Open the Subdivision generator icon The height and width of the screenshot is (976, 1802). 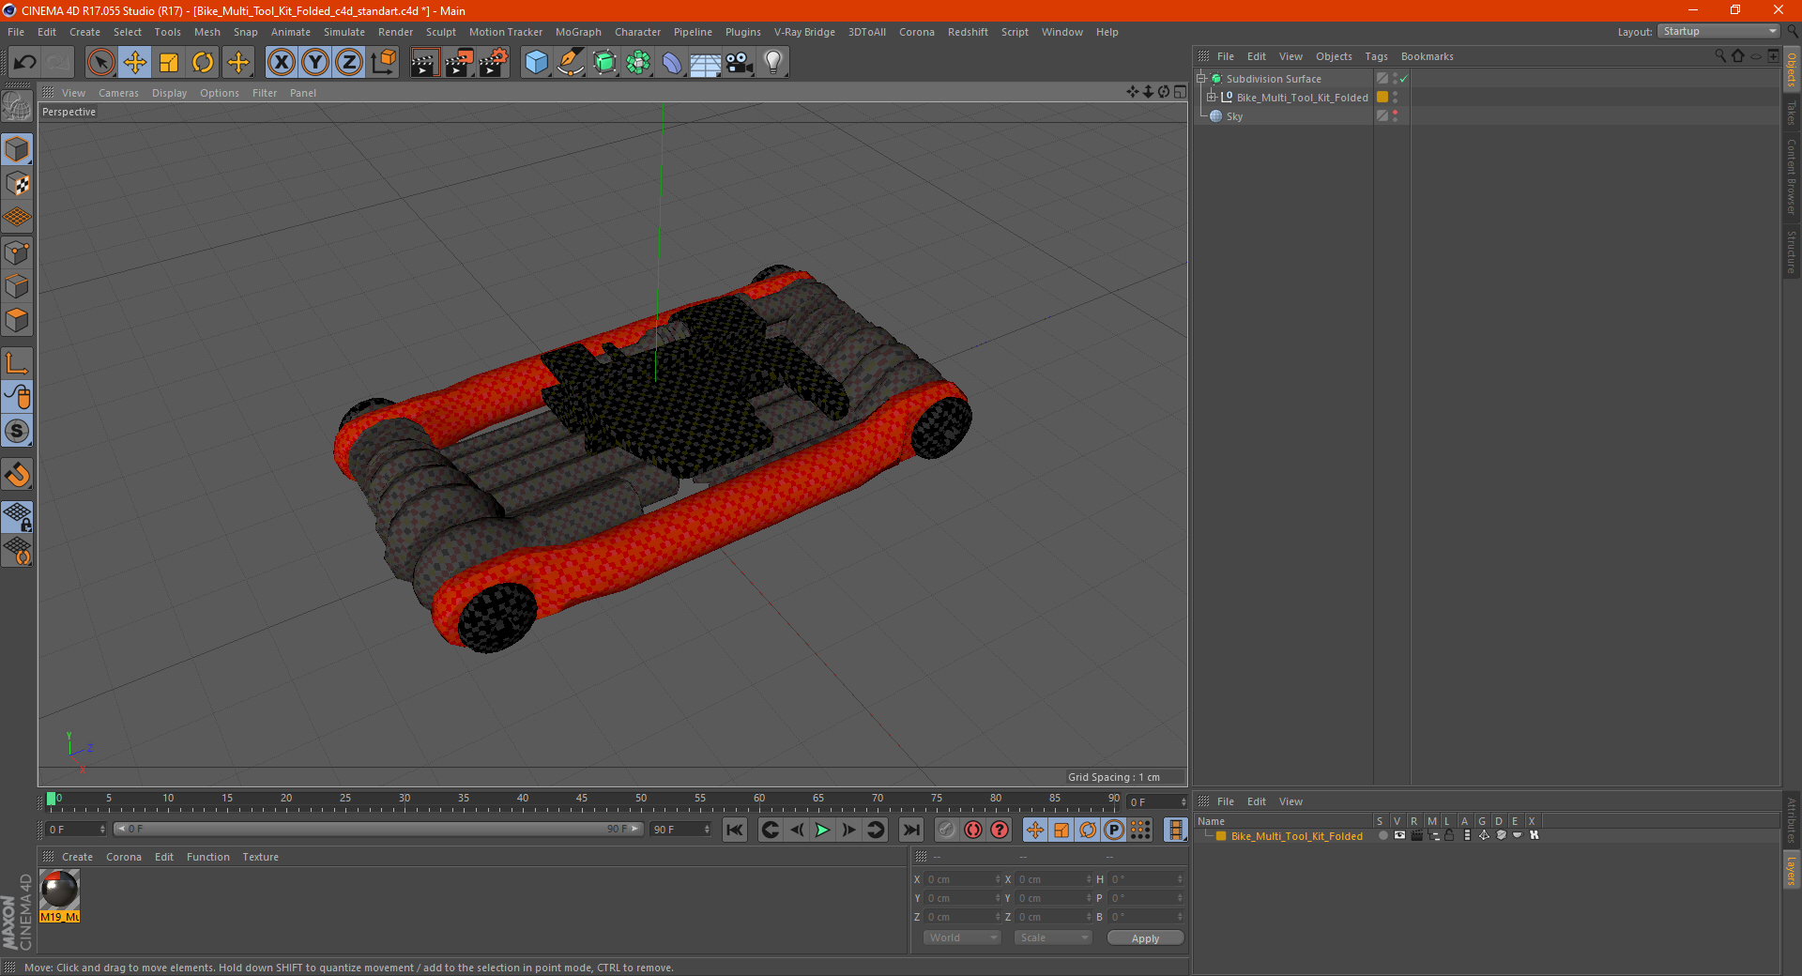coord(604,63)
